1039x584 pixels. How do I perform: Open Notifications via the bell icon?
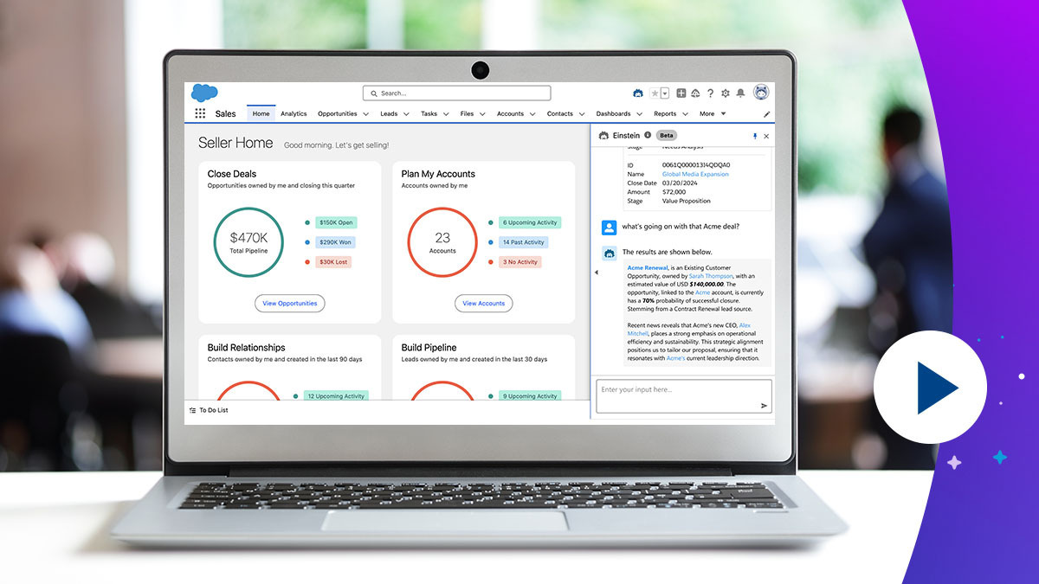click(740, 93)
